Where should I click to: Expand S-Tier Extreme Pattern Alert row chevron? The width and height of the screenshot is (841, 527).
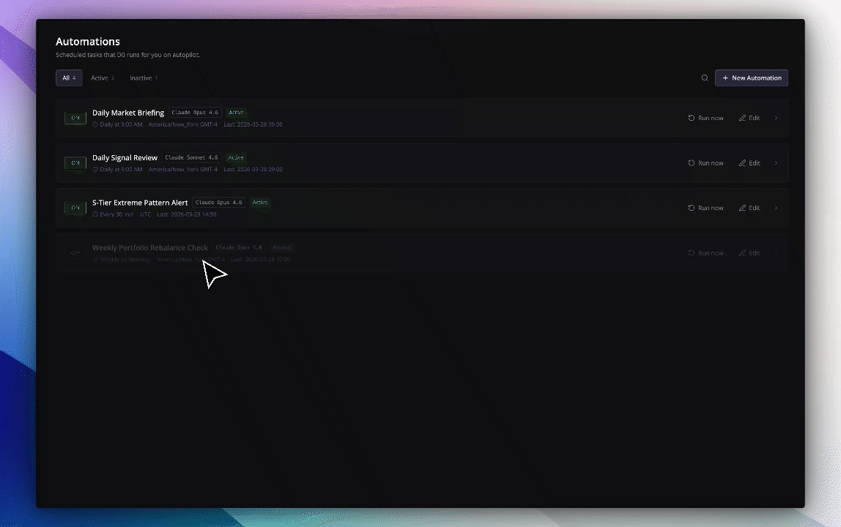click(x=776, y=208)
